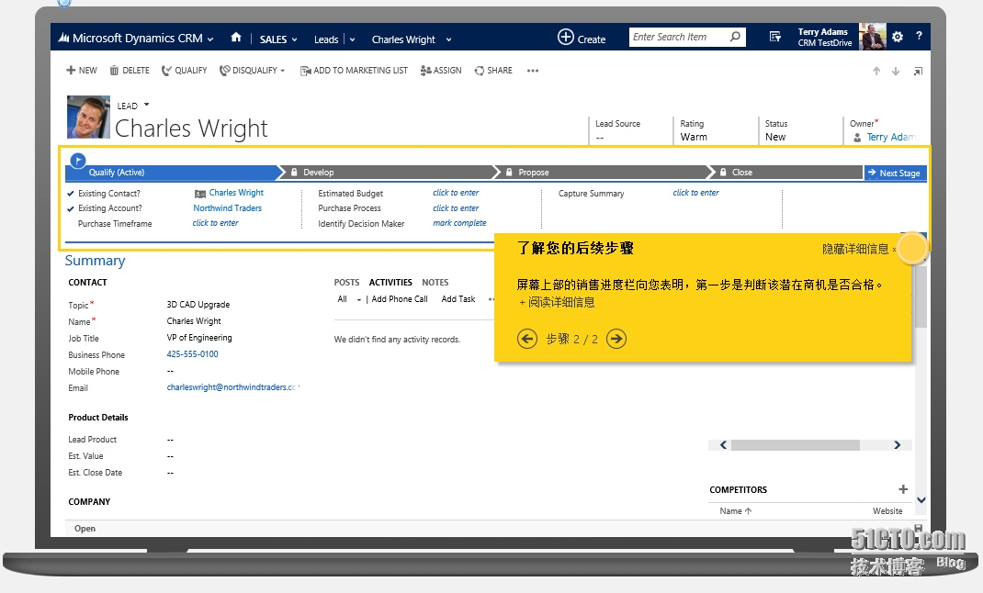
Task: Add competitor with plus icon
Action: pos(903,489)
